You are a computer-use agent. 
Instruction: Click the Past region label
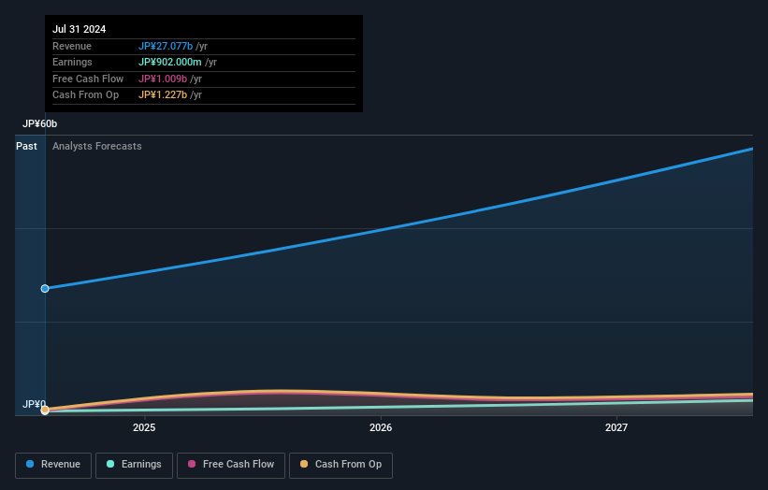(x=26, y=147)
